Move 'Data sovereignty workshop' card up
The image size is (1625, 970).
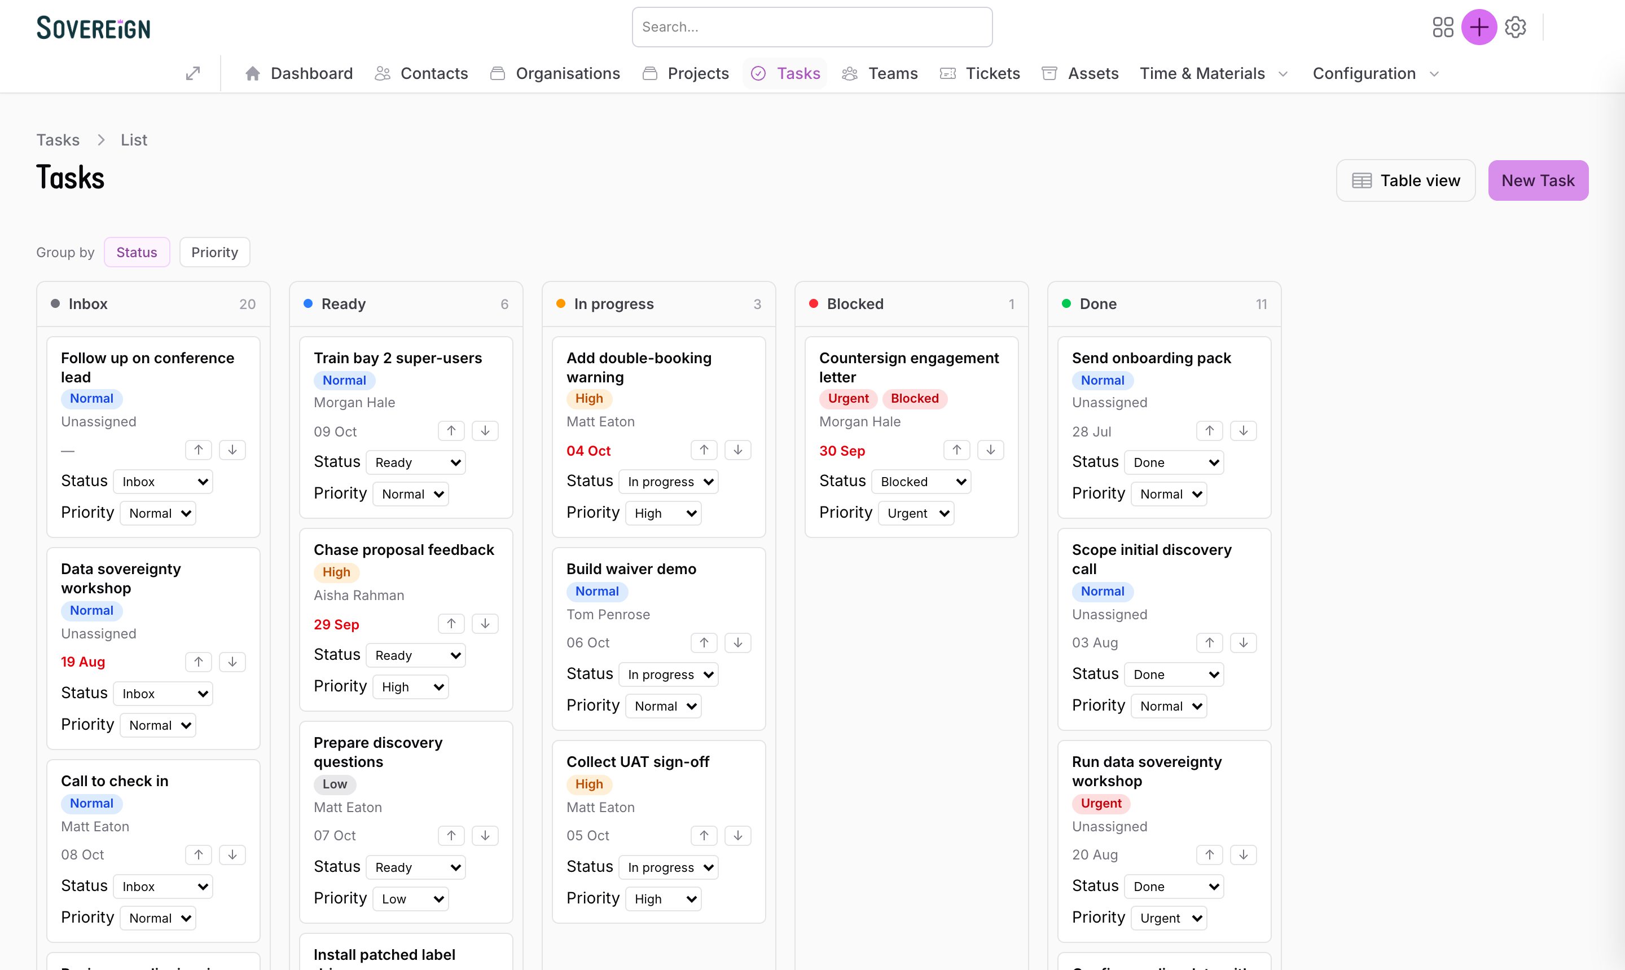point(199,662)
